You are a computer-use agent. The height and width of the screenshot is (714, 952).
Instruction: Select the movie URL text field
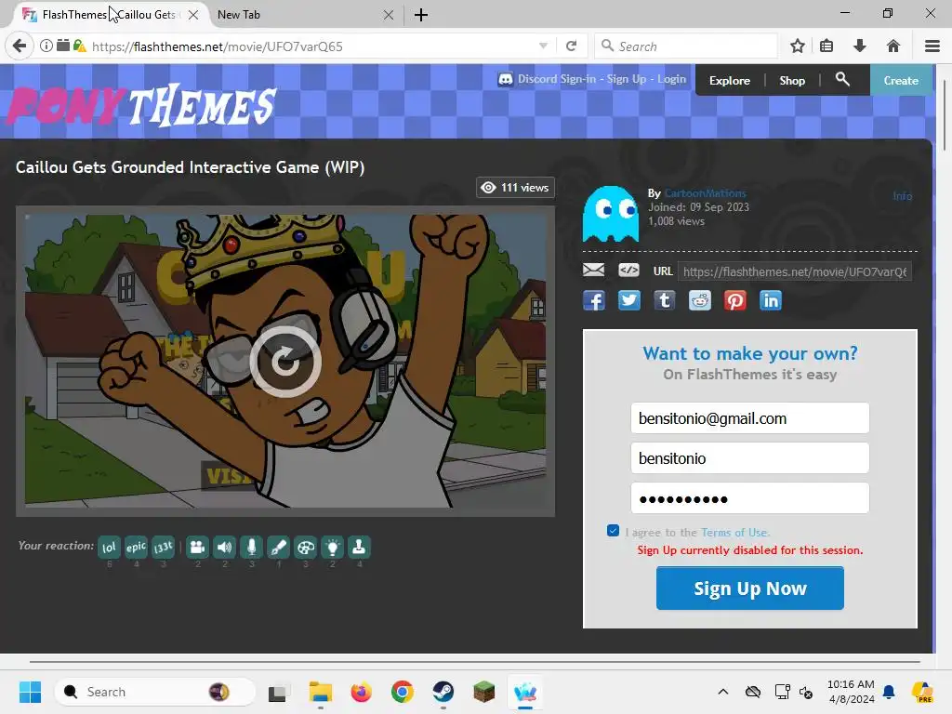click(795, 271)
